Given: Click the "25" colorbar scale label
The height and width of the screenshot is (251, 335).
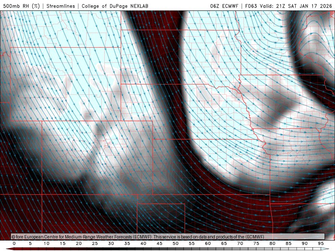Looking at the screenshot, I should (95, 243).
